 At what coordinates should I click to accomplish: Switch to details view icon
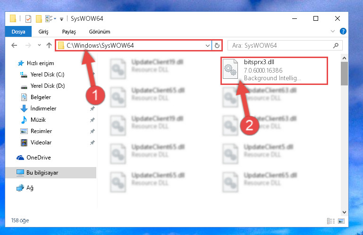[331, 221]
